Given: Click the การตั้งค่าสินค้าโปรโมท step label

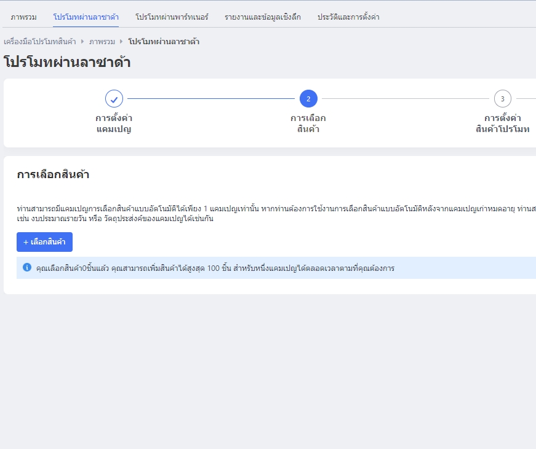Looking at the screenshot, I should [x=503, y=123].
